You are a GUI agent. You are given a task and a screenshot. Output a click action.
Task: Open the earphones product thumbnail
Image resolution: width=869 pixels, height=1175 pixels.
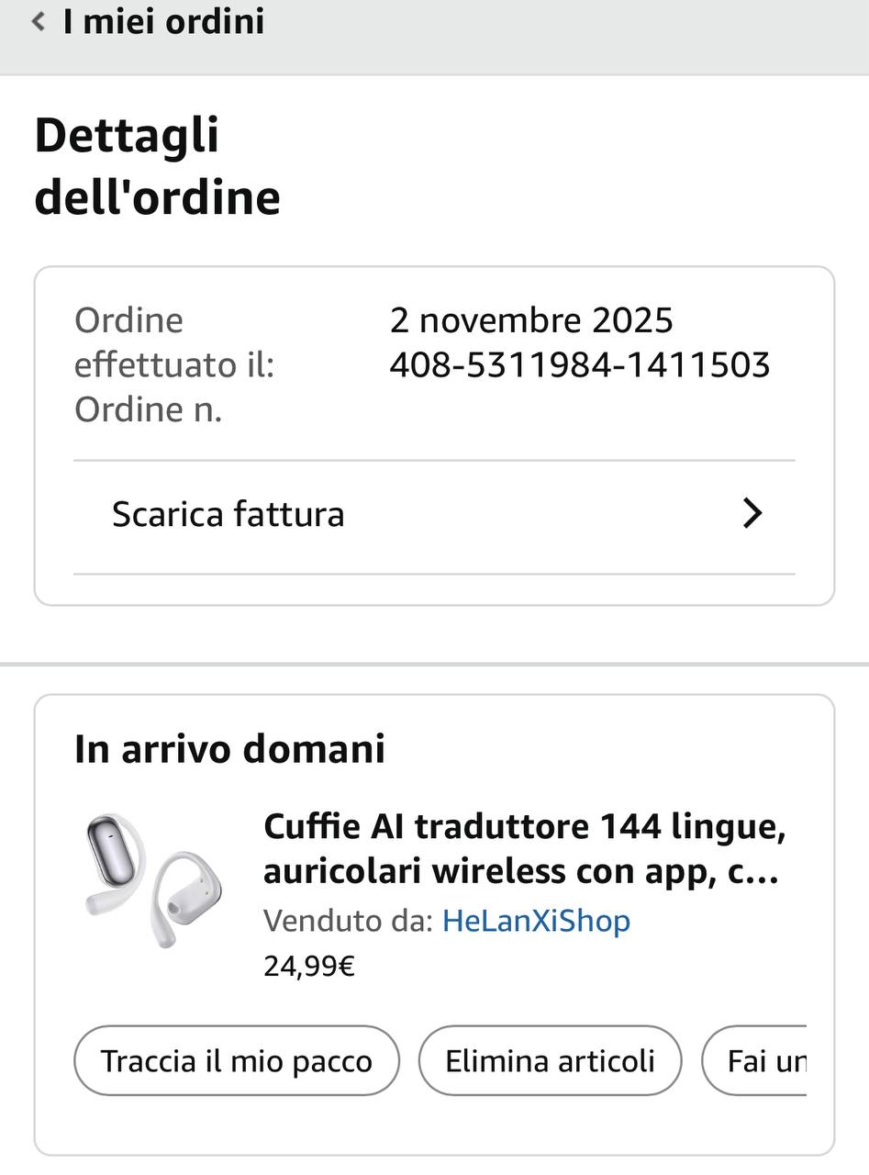pyautogui.click(x=152, y=880)
